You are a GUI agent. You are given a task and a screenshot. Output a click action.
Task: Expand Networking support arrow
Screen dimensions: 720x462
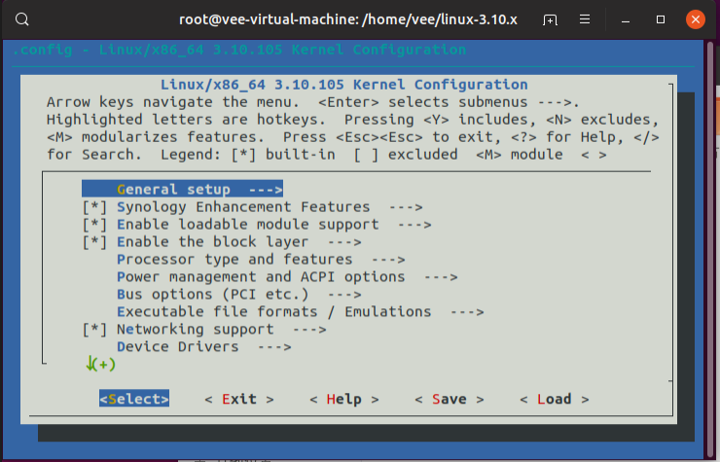coord(309,330)
